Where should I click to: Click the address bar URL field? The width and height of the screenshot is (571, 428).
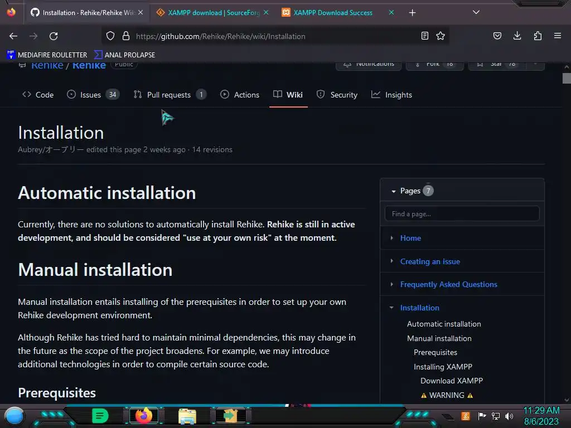(275, 36)
